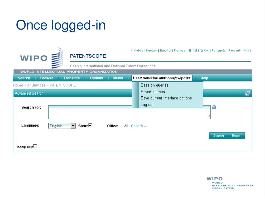The image size is (265, 199).
Task: Select Session queries from the user menu
Action: click(155, 85)
